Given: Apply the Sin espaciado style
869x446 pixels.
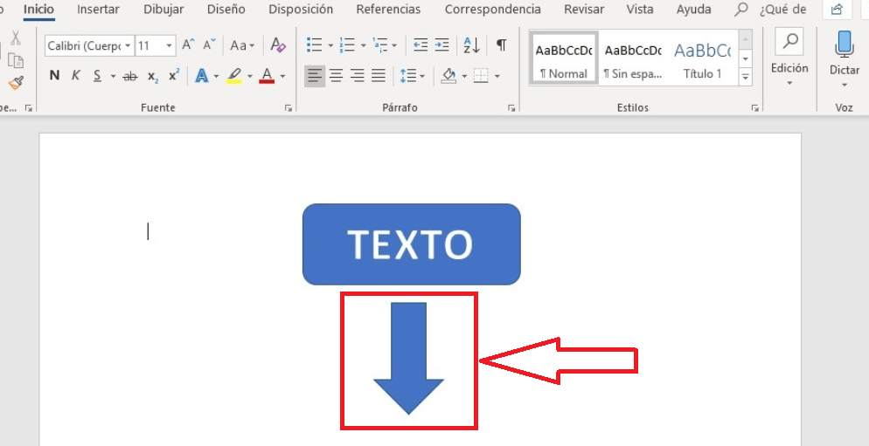Looking at the screenshot, I should pos(633,58).
